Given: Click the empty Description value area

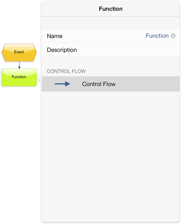Looking at the screenshot, I should (x=128, y=50).
